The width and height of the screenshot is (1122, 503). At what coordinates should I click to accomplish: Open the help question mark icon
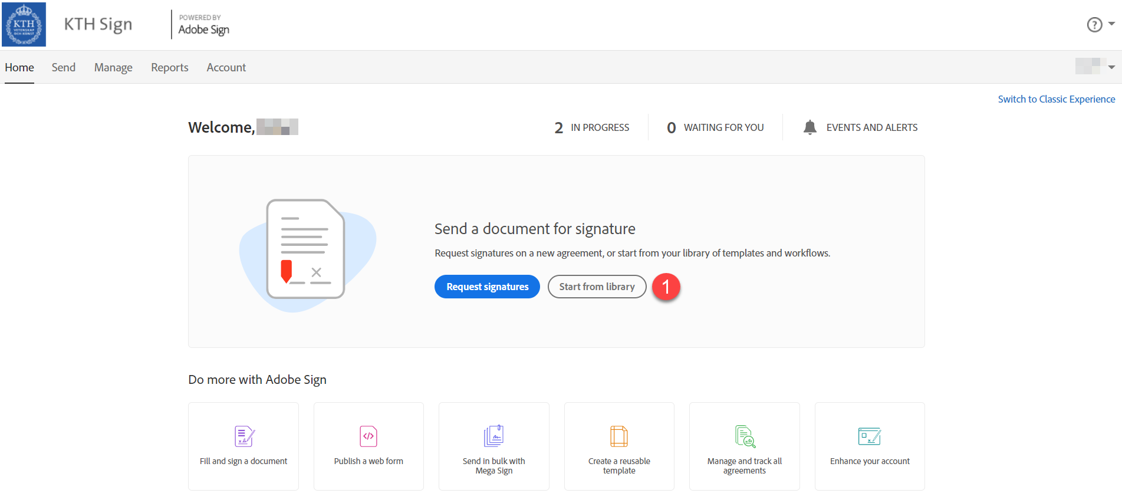[x=1094, y=25]
